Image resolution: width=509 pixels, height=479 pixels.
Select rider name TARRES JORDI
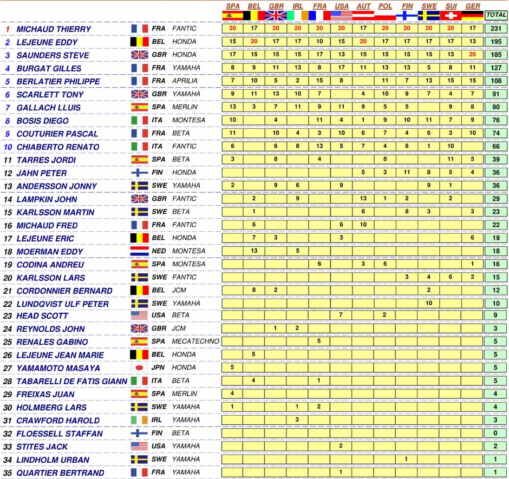click(46, 160)
